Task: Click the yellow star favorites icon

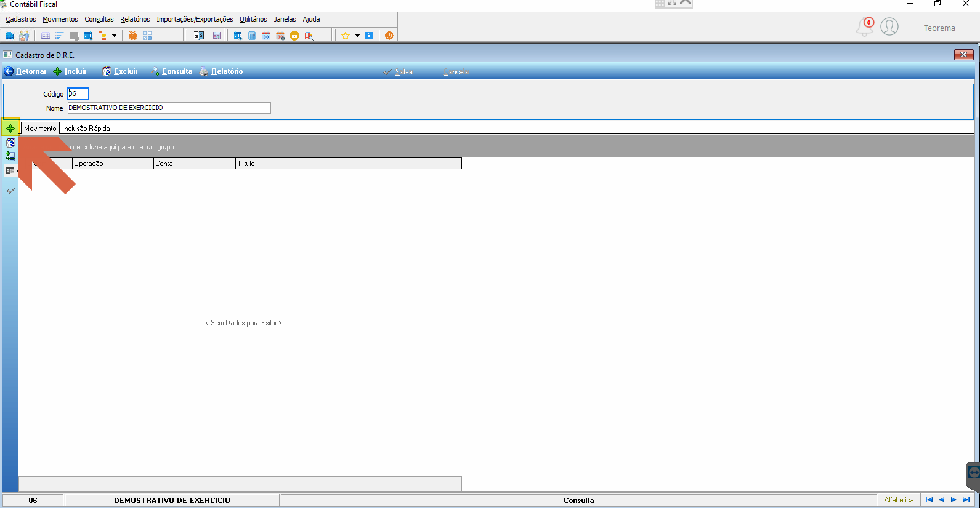Action: coord(346,36)
